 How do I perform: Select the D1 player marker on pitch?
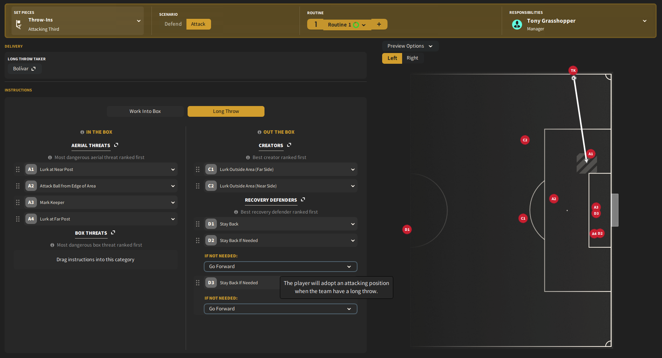[x=407, y=229]
